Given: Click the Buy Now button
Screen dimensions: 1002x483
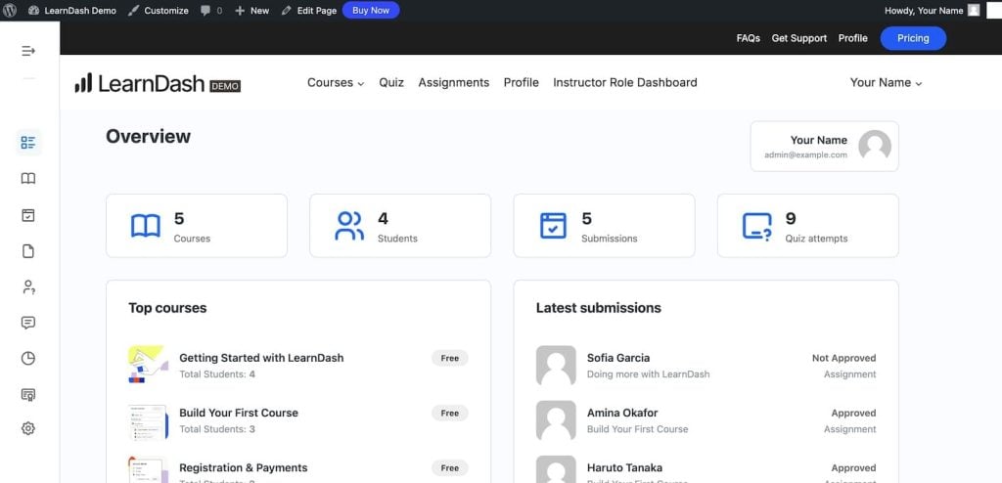Looking at the screenshot, I should 371,10.
